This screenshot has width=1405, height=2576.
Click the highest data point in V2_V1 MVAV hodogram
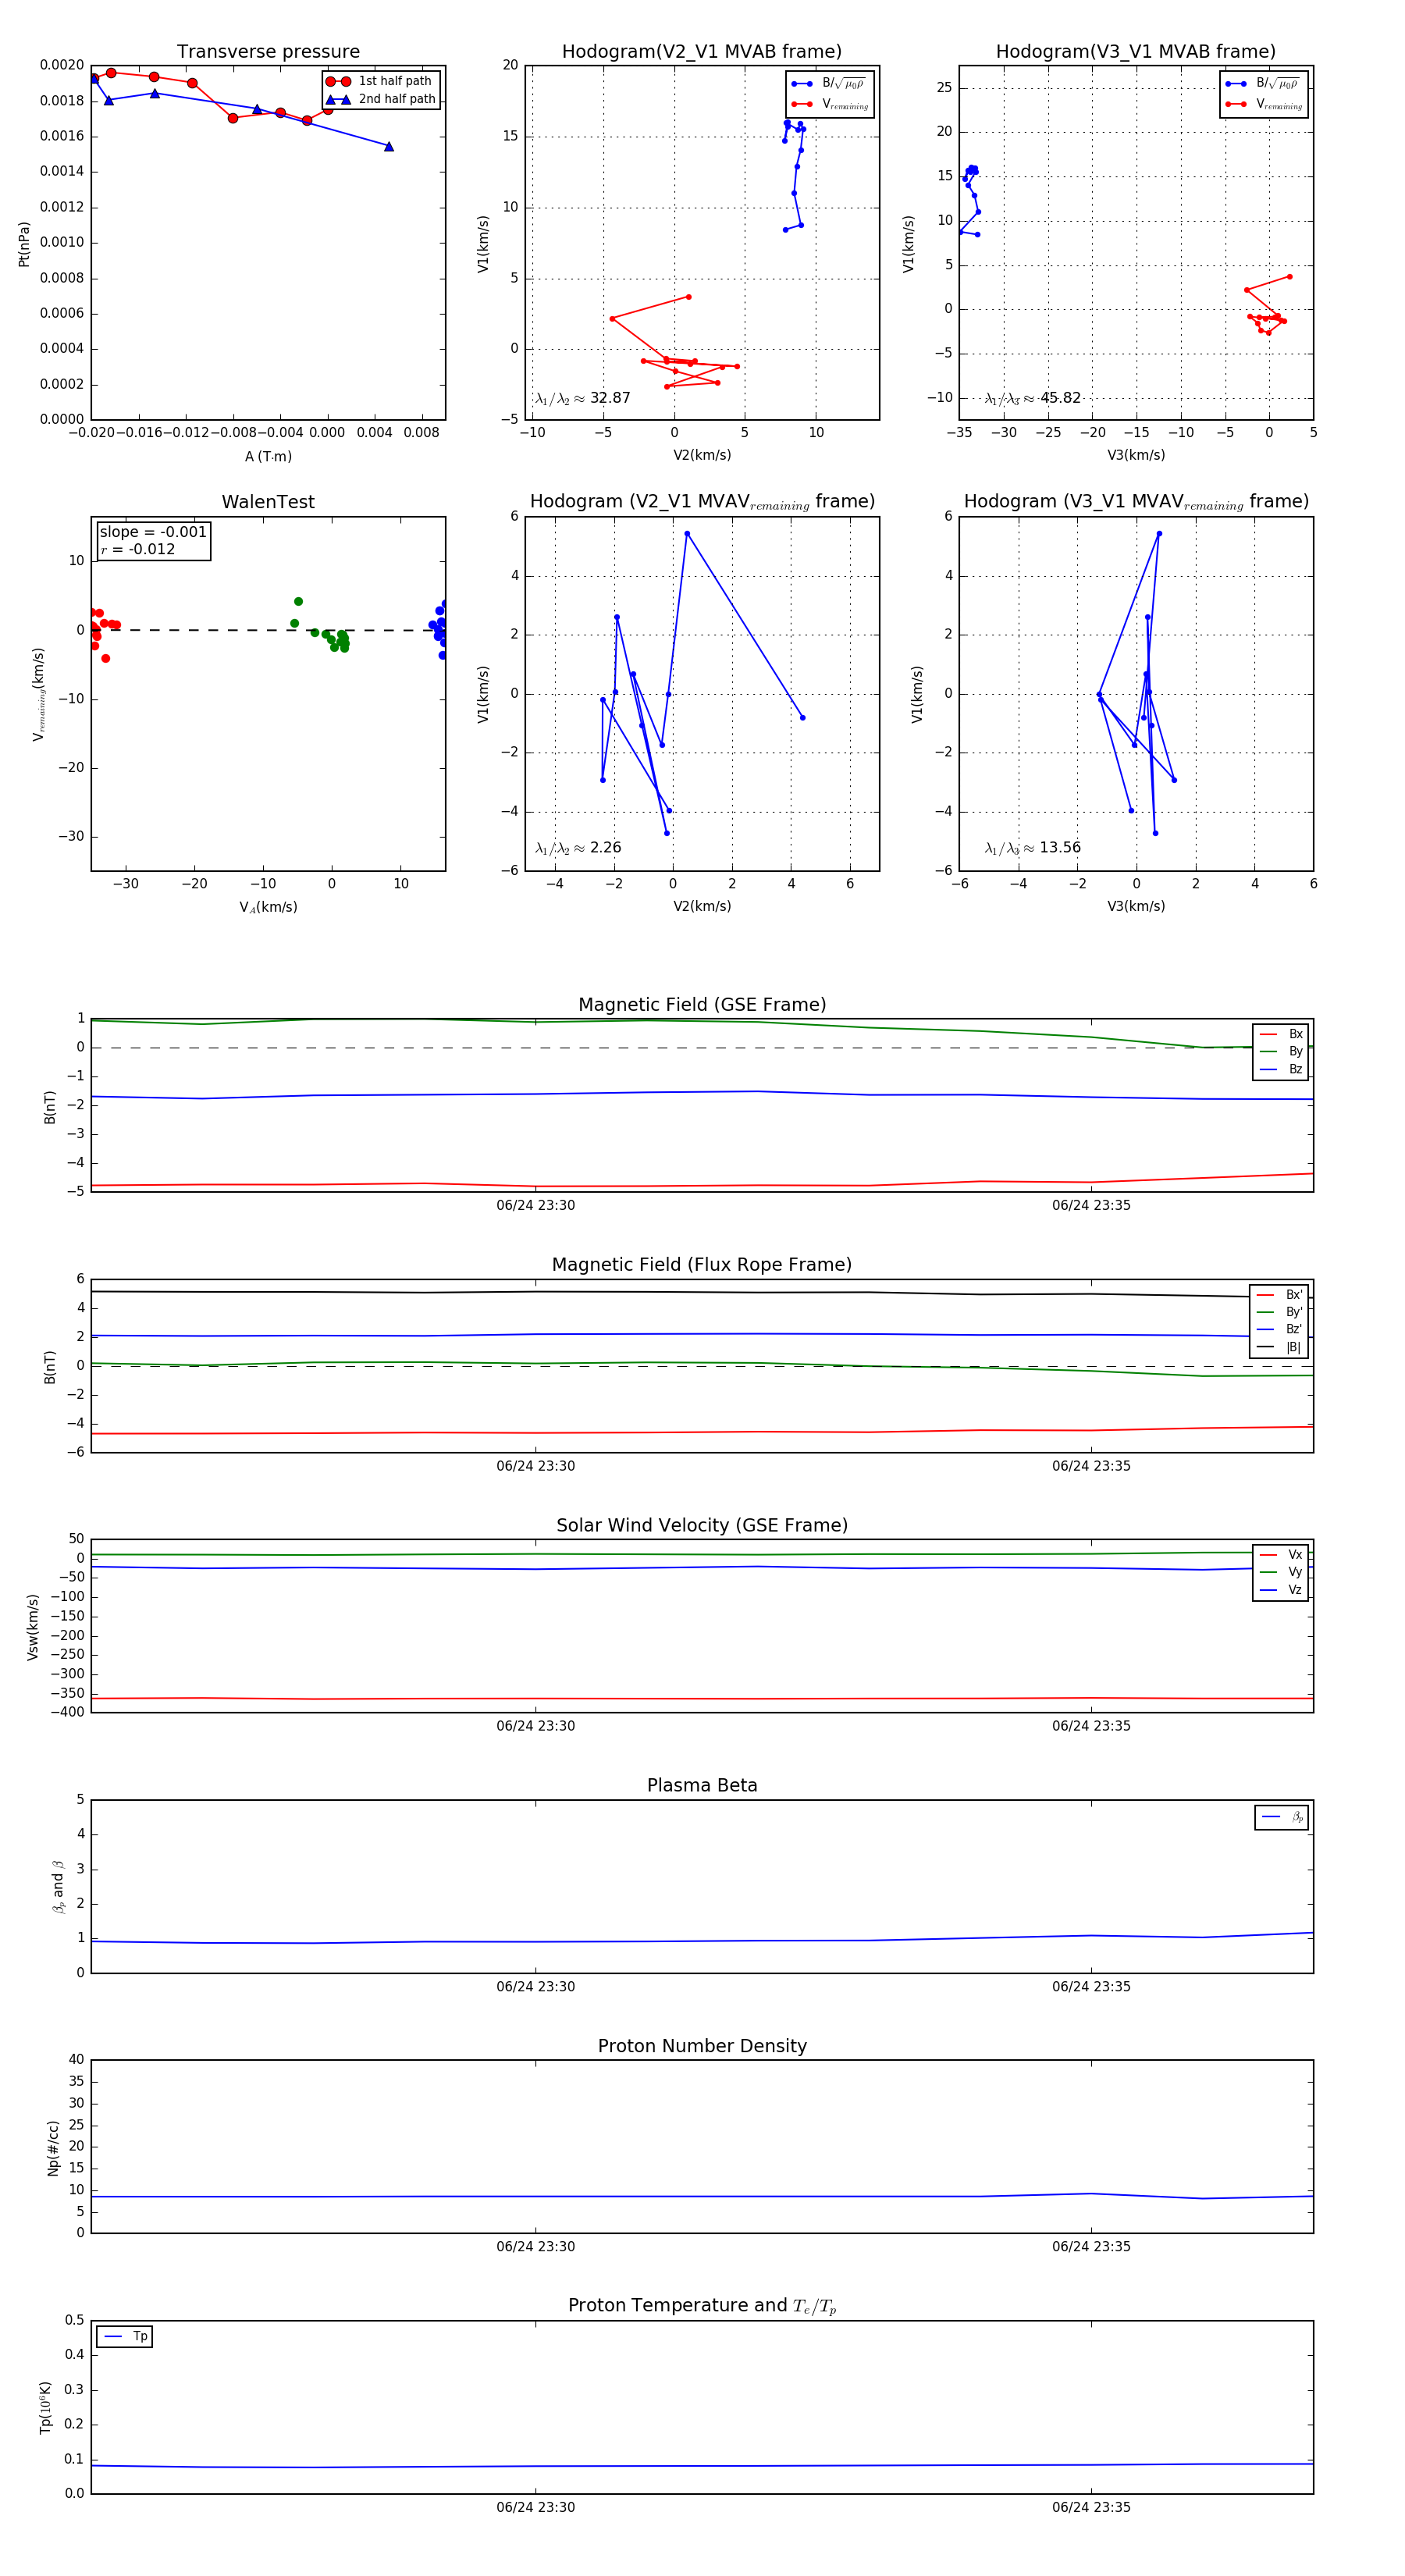687,534
